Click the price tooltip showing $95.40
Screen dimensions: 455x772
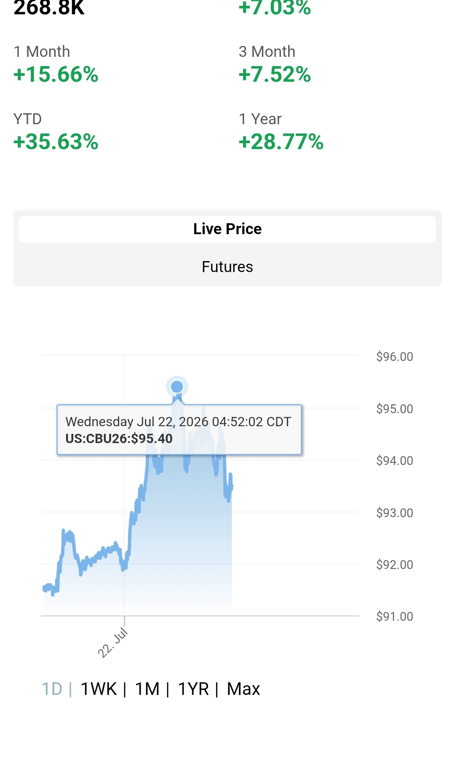click(179, 430)
